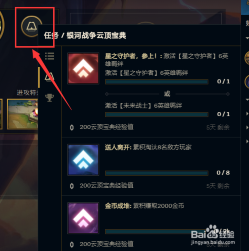Select the 送人离开 mission title
The width and height of the screenshot is (249, 251).
point(118,147)
